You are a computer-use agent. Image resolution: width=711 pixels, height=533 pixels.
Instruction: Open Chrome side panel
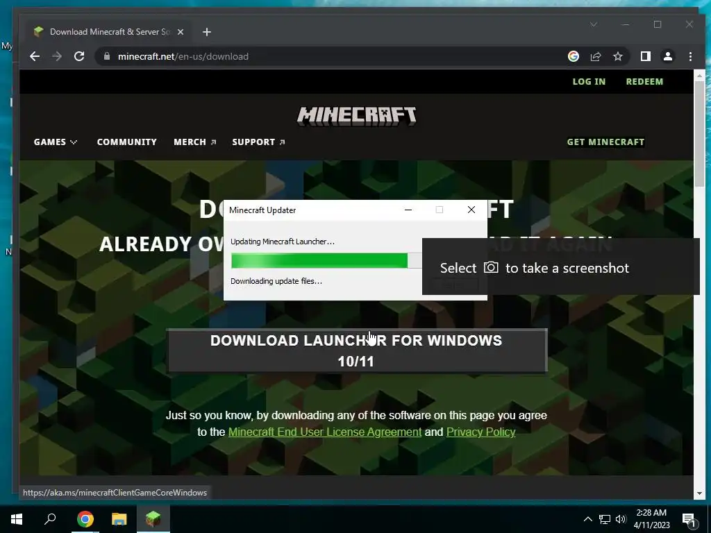click(645, 56)
